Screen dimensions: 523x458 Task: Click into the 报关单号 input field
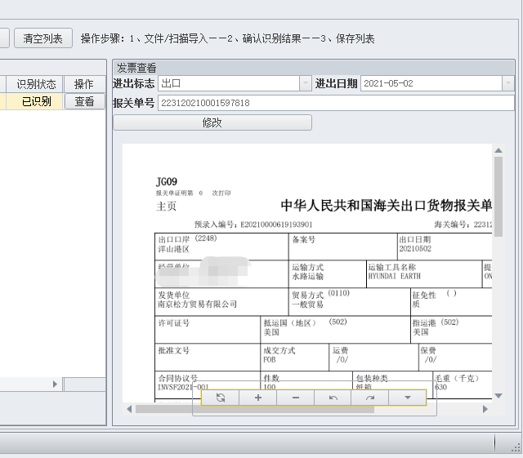coord(335,103)
